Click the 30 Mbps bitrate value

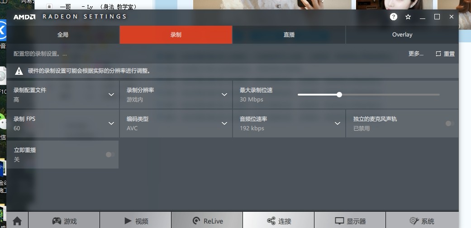[252, 99]
